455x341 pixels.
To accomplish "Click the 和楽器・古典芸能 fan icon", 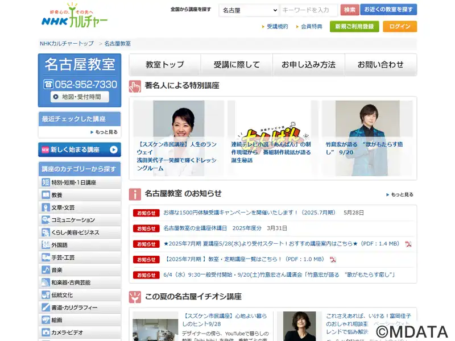I will point(45,282).
